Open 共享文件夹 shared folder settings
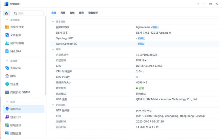This screenshot has height=139, width=222. pos(17,27)
